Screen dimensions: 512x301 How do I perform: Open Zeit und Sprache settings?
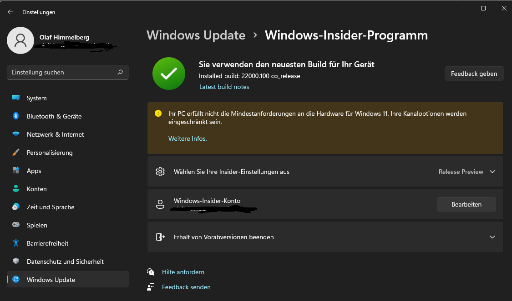[68, 207]
